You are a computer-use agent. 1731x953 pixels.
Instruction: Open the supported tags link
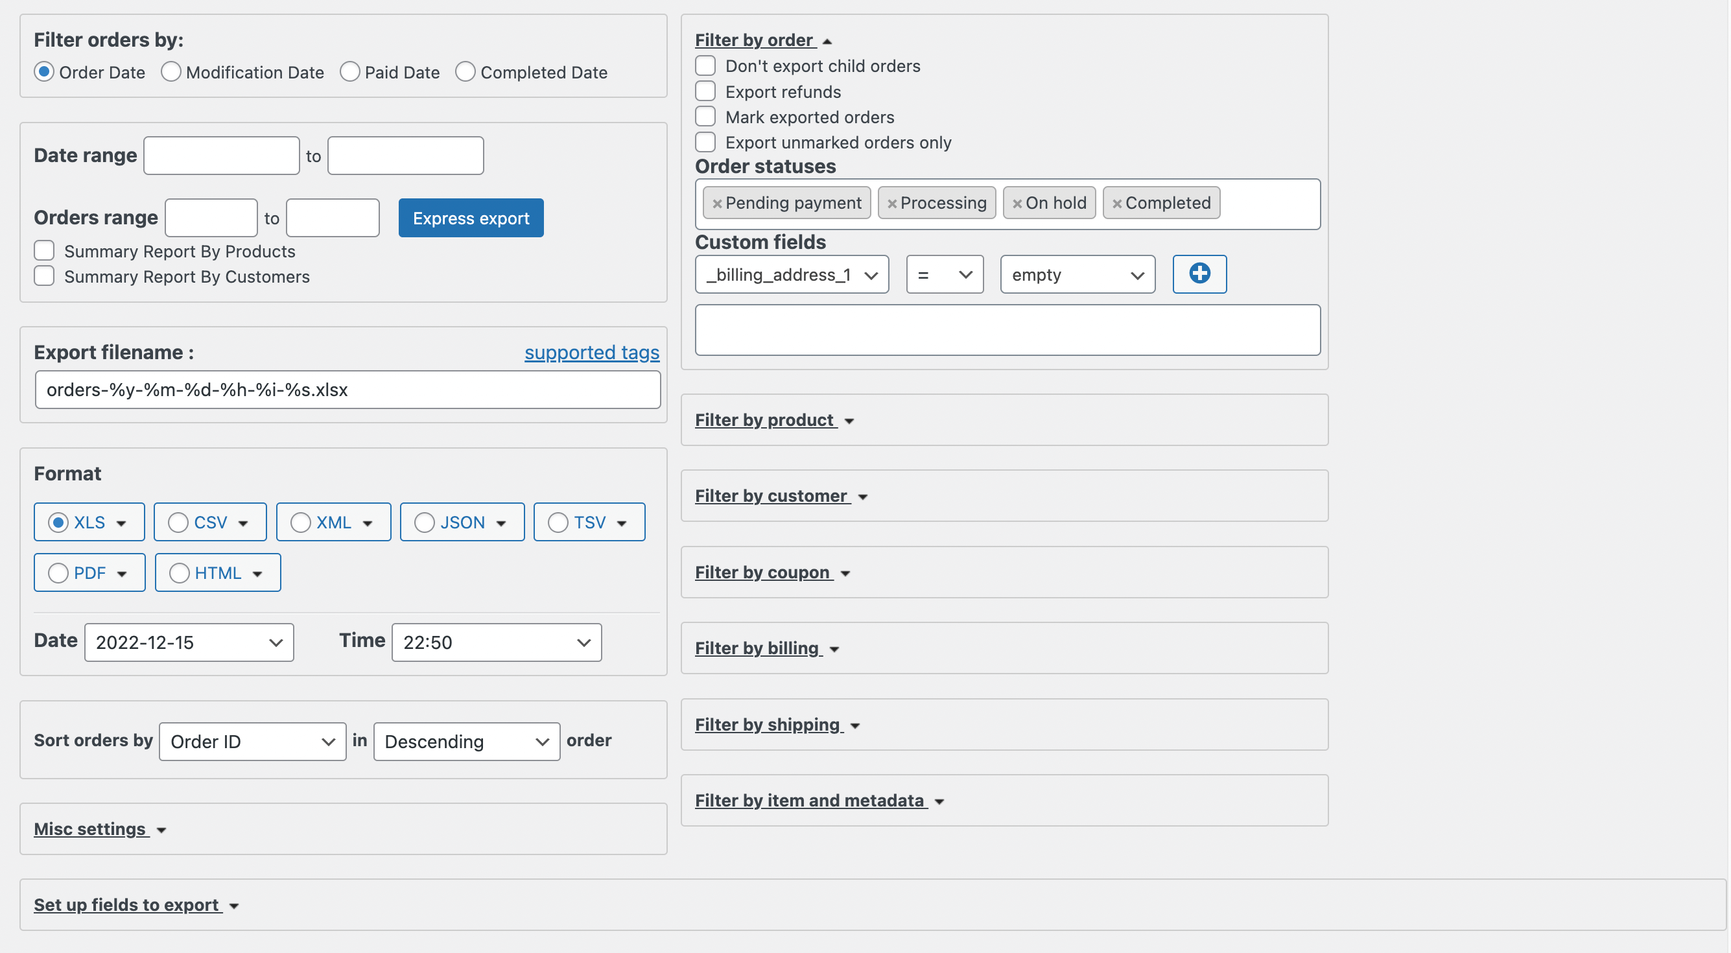[x=592, y=352]
